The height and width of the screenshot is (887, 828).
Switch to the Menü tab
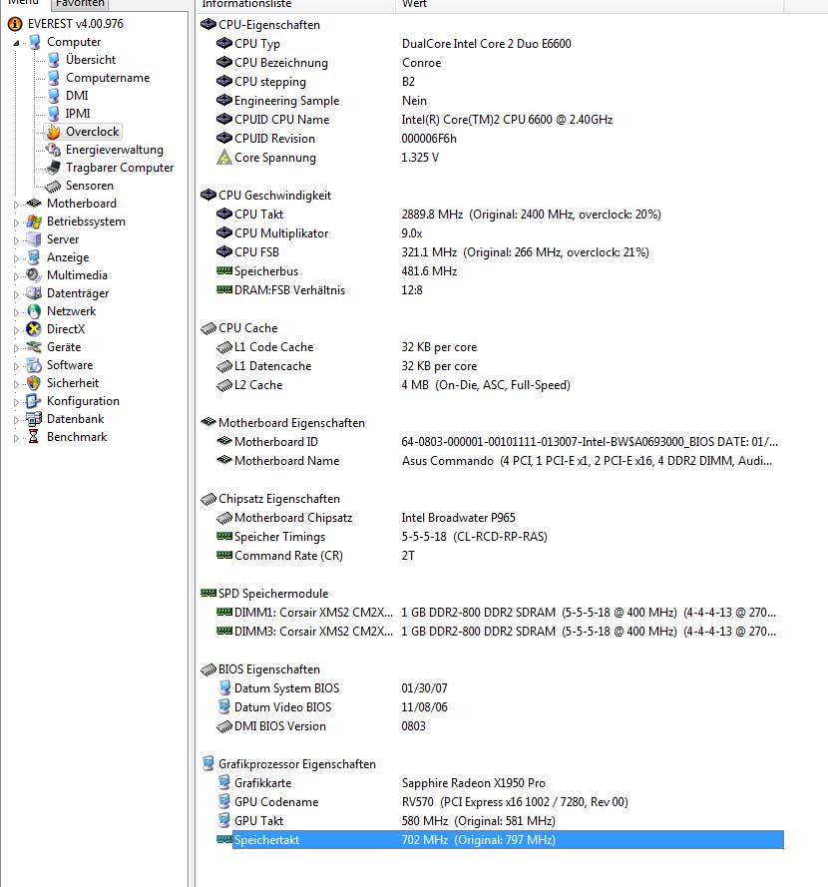24,3
